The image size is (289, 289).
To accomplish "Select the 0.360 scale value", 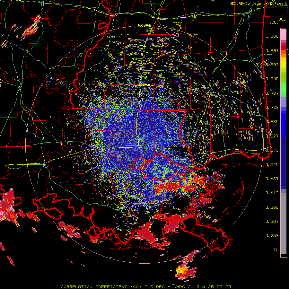I will point(272,207).
